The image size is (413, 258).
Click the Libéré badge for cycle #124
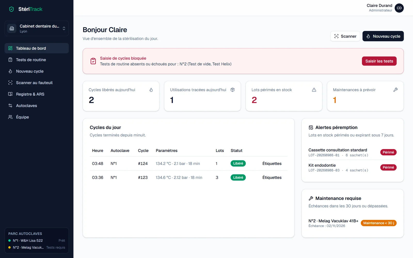pyautogui.click(x=238, y=164)
